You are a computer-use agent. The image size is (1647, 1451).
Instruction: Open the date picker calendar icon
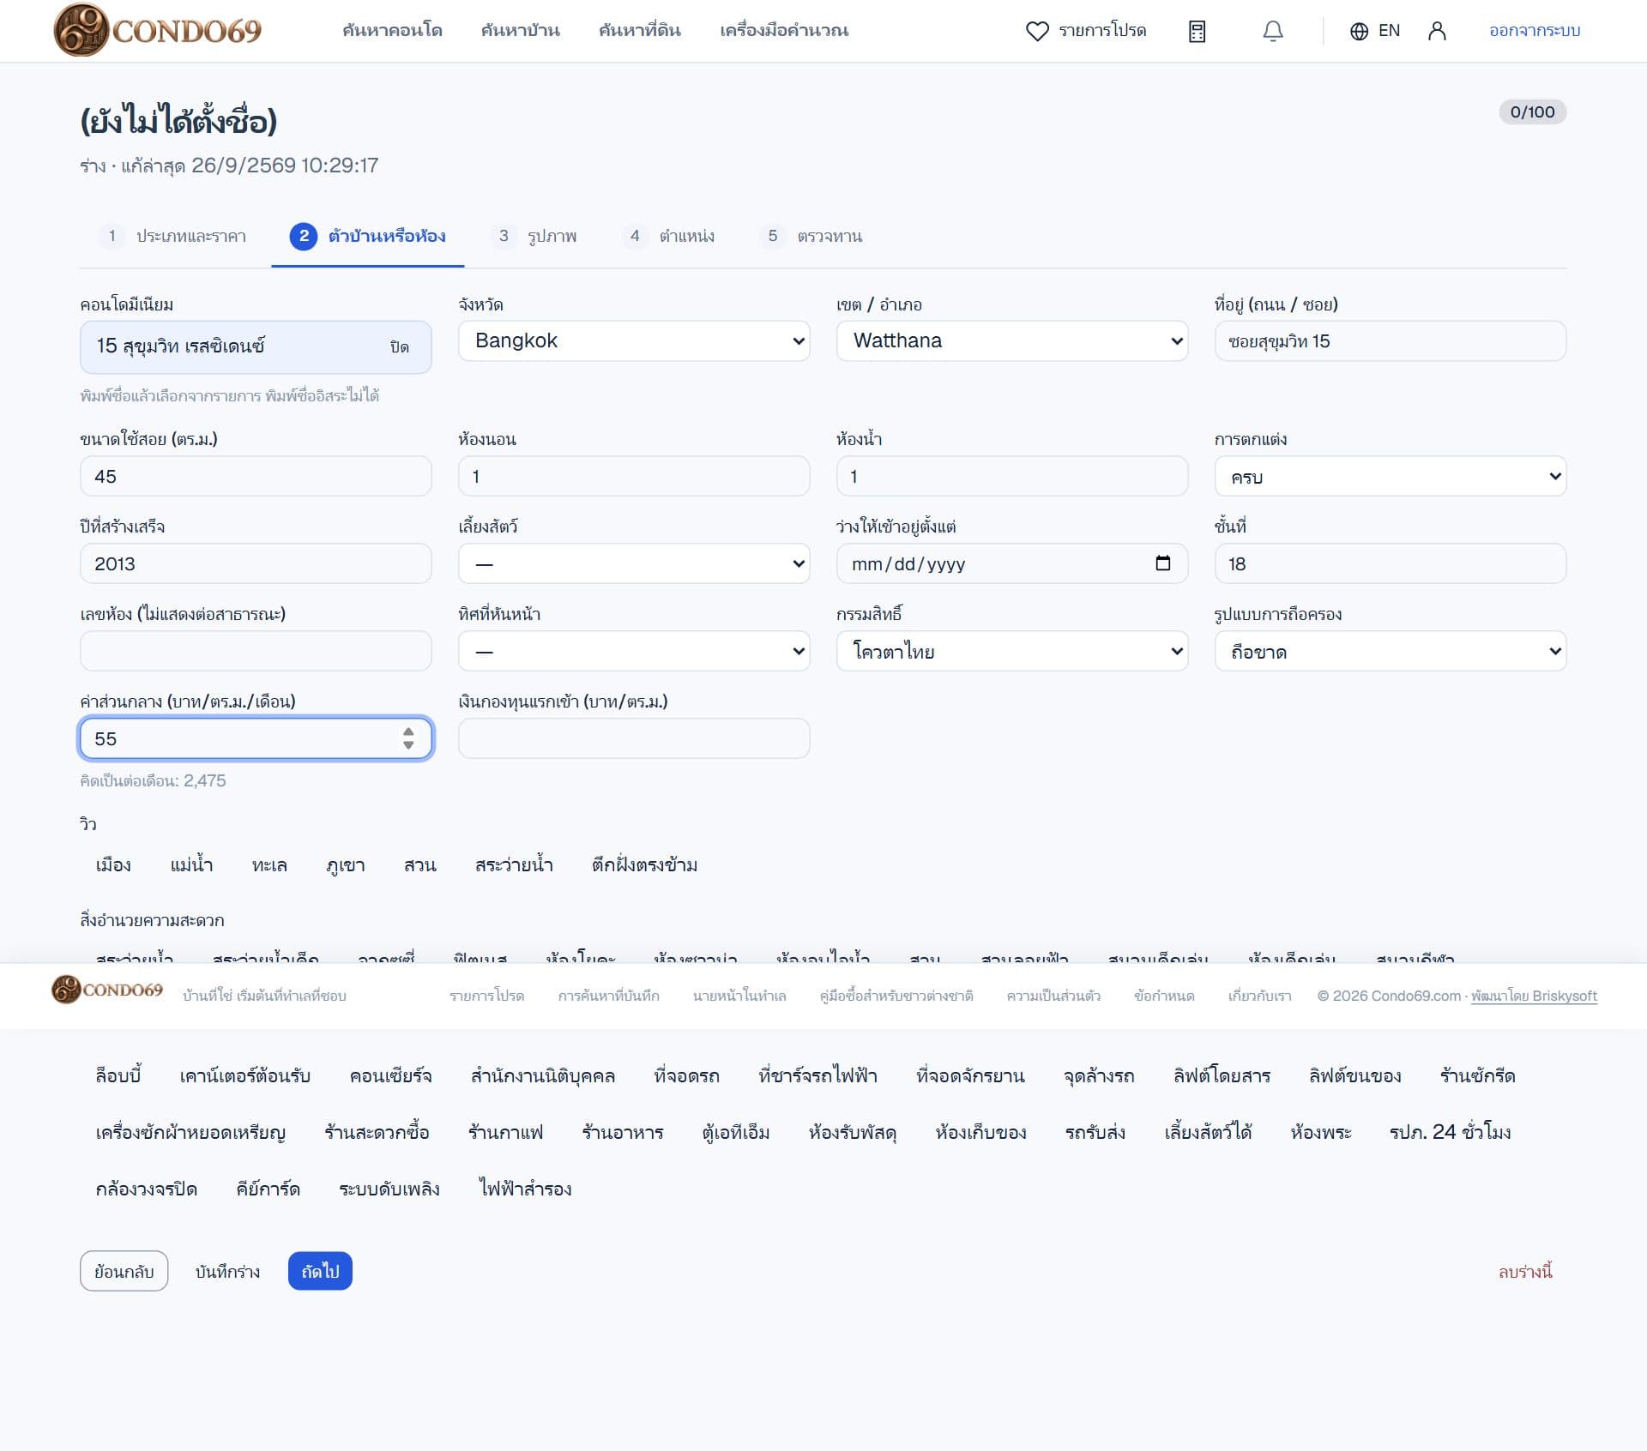[1162, 563]
